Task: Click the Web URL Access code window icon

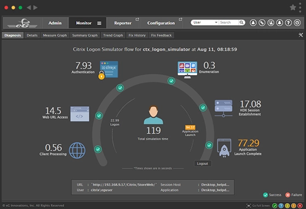Action: pyautogui.click(x=80, y=114)
